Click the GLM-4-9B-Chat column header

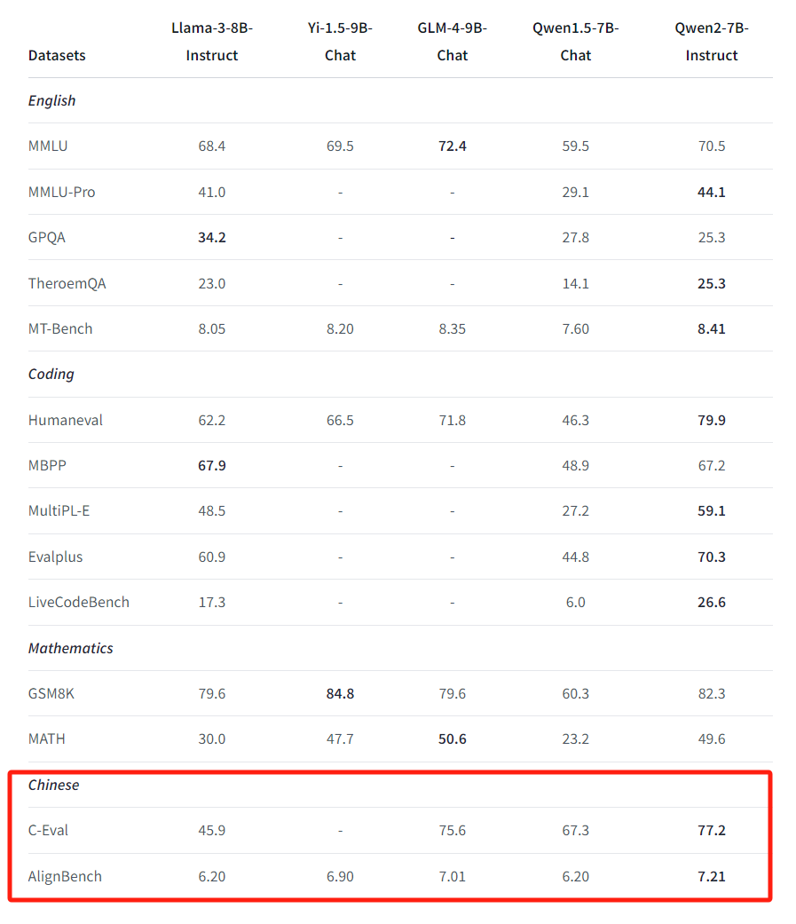[x=452, y=42]
